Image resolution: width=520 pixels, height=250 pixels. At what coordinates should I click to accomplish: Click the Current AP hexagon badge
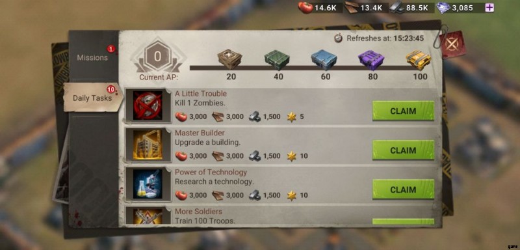tap(158, 57)
